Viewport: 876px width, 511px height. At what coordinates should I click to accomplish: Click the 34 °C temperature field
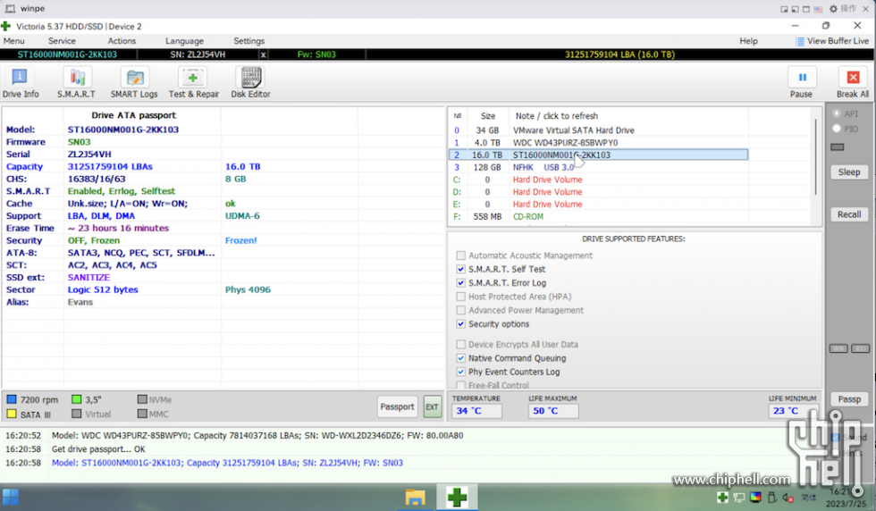point(476,410)
